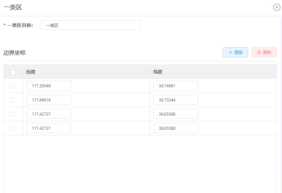Select the third row's checkbox
This screenshot has width=282, height=193.
click(x=12, y=114)
